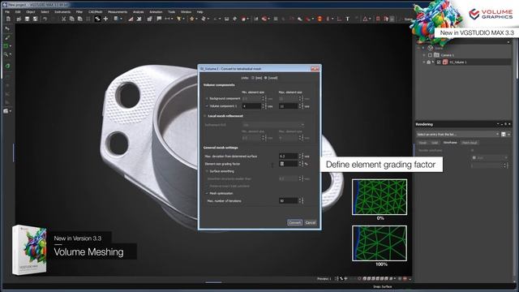Open the Analysis menu

[x=139, y=12]
